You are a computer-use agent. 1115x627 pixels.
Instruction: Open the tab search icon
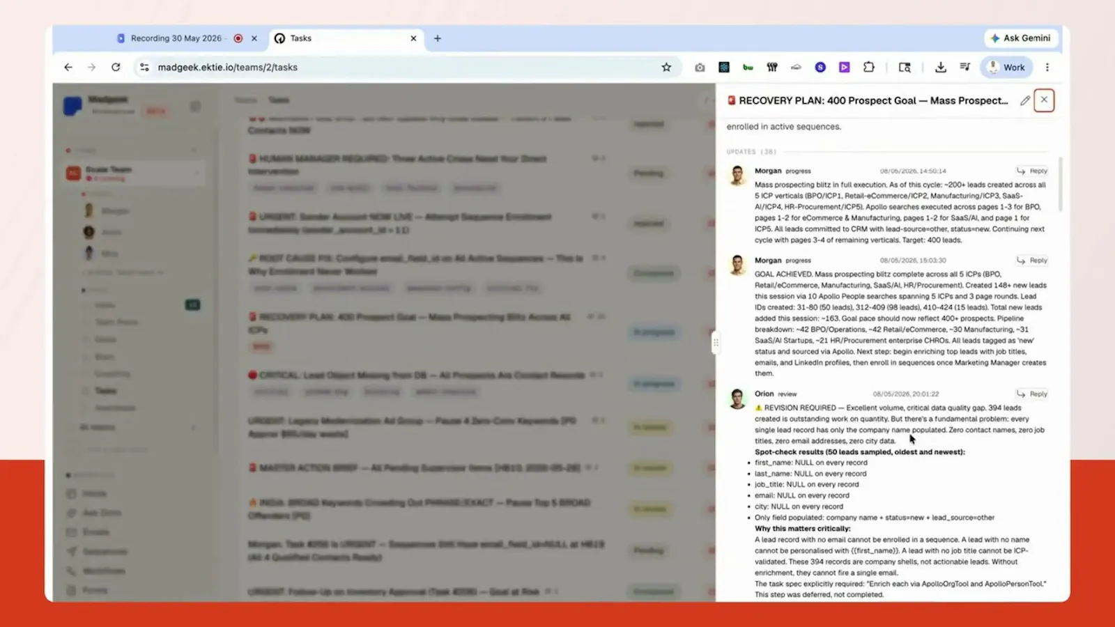[905, 68]
